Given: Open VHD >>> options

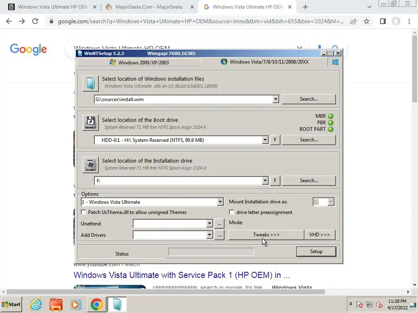Looking at the screenshot, I should 319,235.
